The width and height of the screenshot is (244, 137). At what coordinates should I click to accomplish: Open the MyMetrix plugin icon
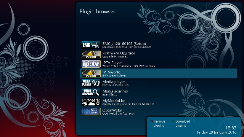(91, 102)
